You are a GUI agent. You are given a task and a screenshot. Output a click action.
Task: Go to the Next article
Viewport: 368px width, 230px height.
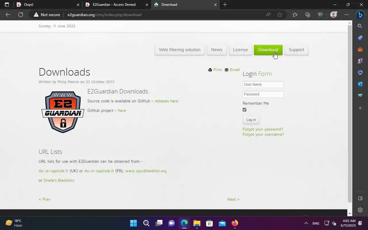(233, 199)
